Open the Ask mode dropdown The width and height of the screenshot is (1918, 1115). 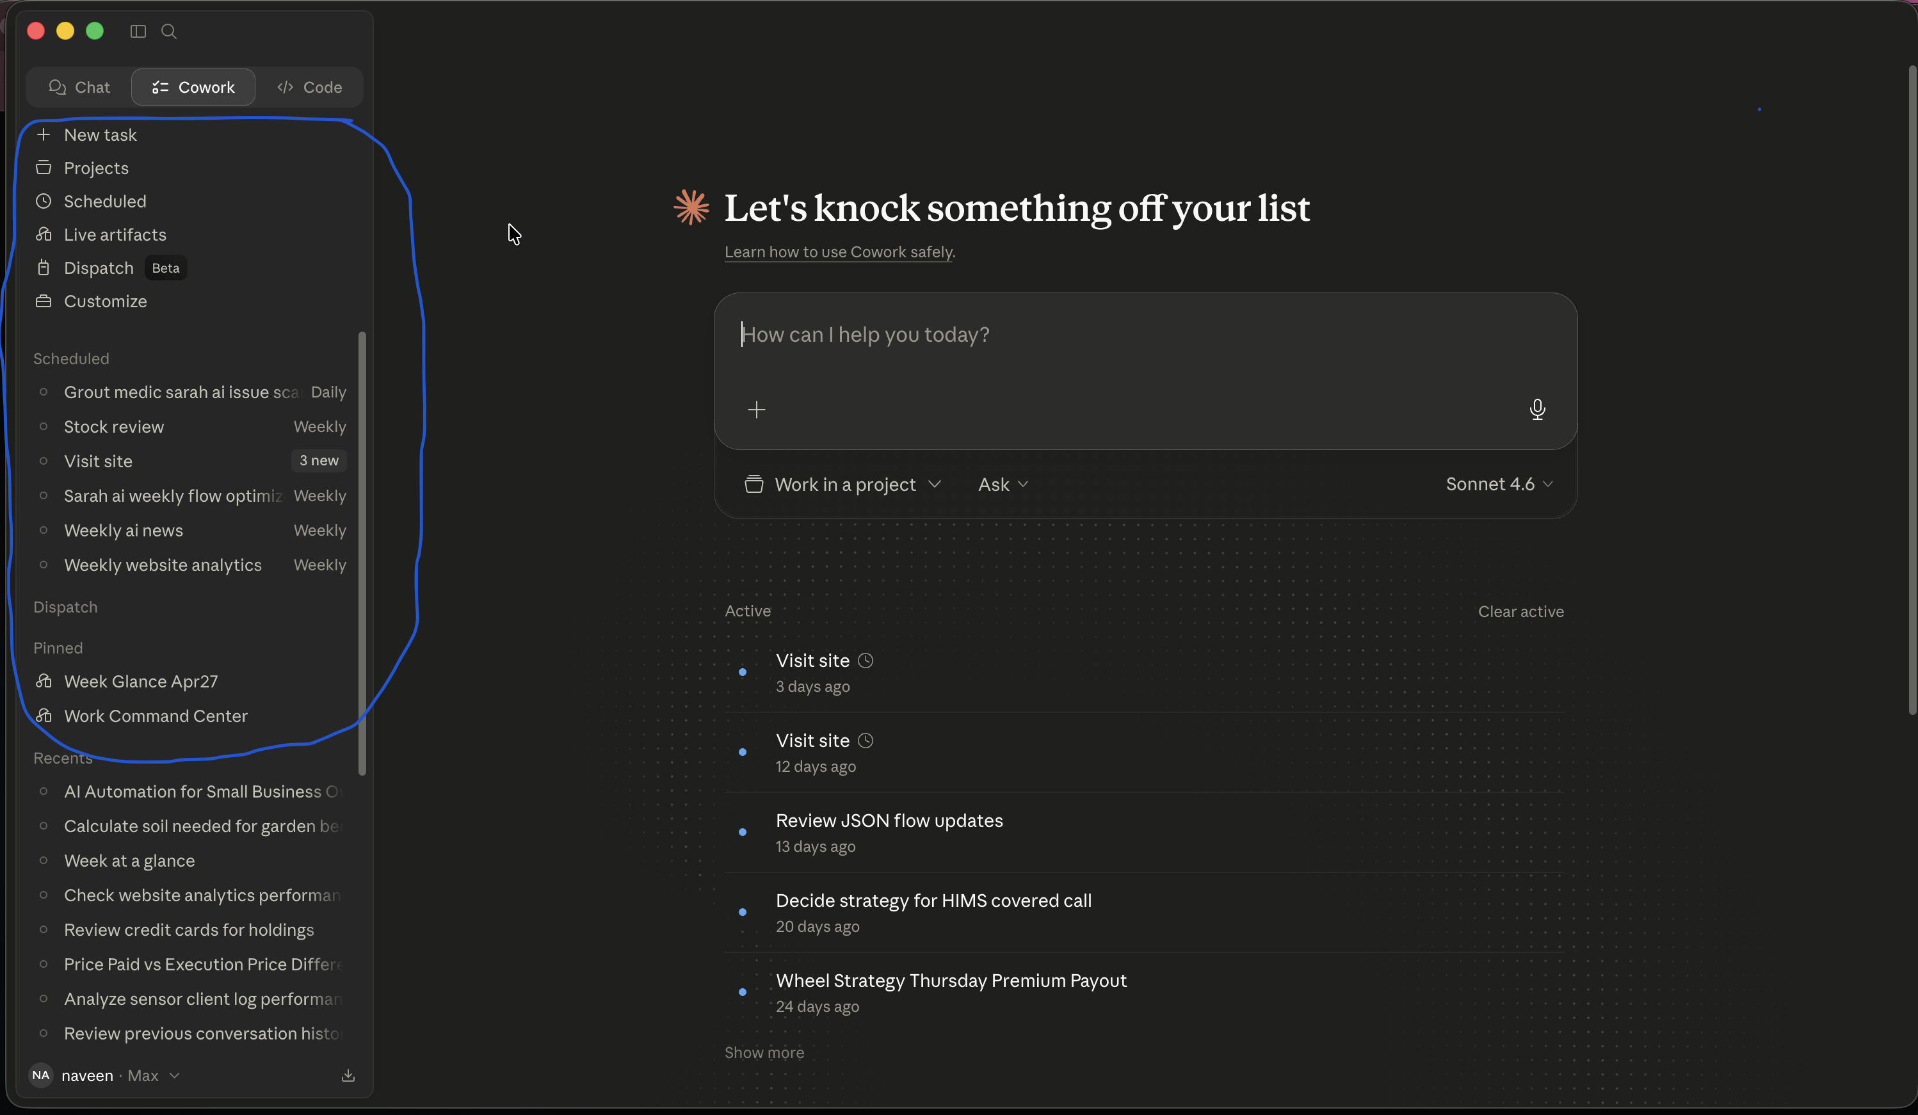pos(1003,484)
